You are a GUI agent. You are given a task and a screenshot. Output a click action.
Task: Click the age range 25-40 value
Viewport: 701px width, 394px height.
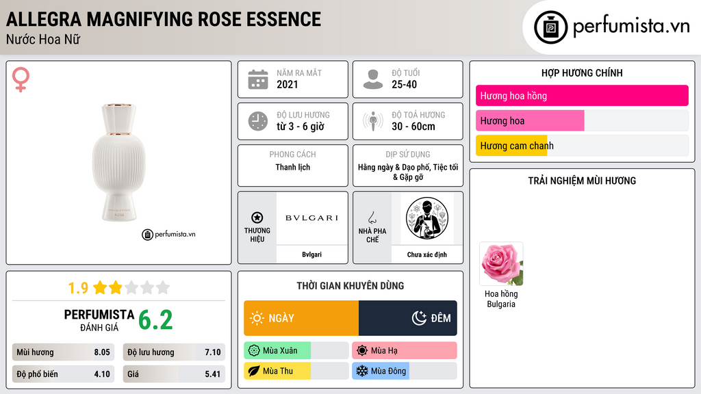[x=404, y=84]
